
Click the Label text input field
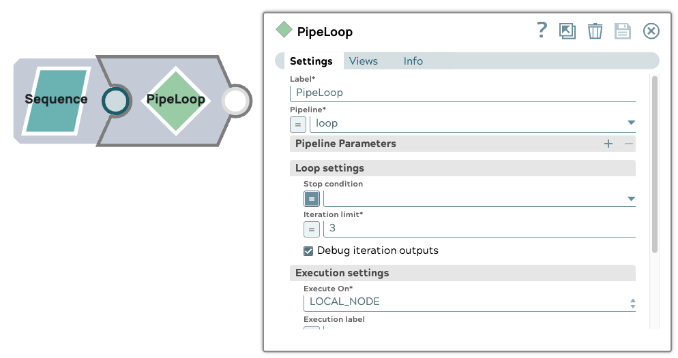coord(464,93)
